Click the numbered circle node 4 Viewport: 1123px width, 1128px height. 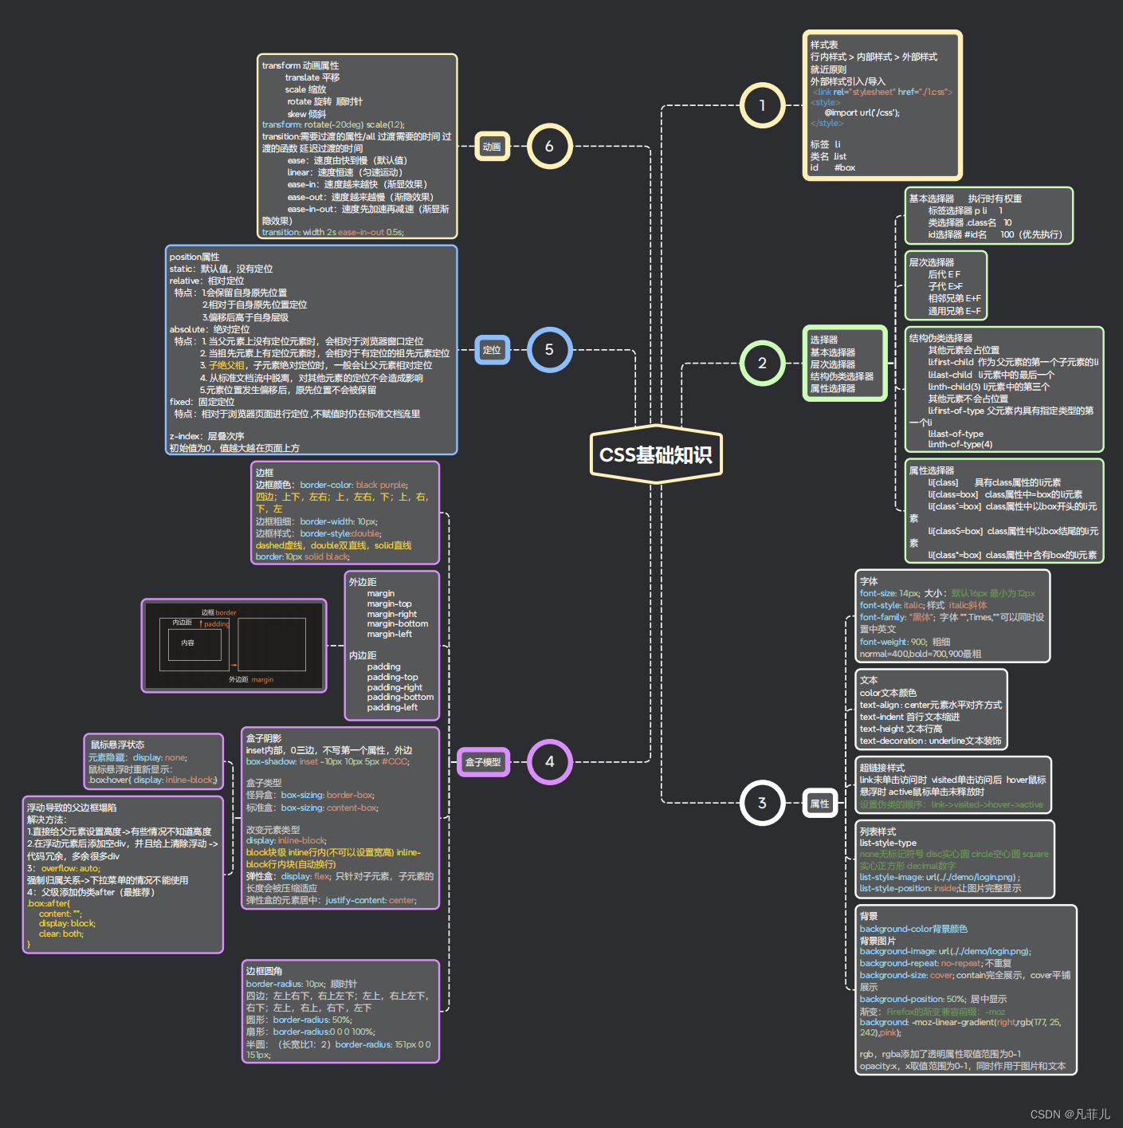[x=549, y=761]
